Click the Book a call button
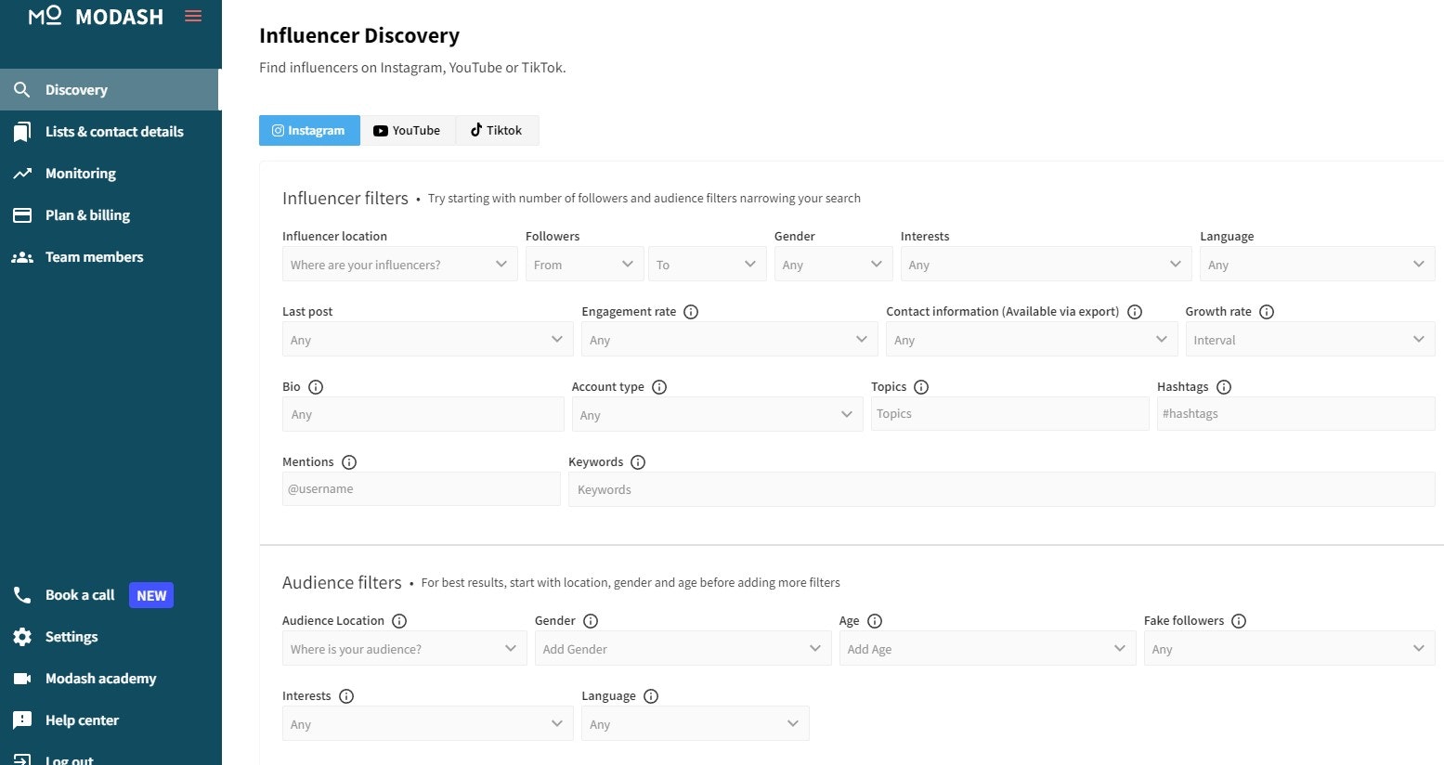The width and height of the screenshot is (1444, 765). (x=79, y=594)
